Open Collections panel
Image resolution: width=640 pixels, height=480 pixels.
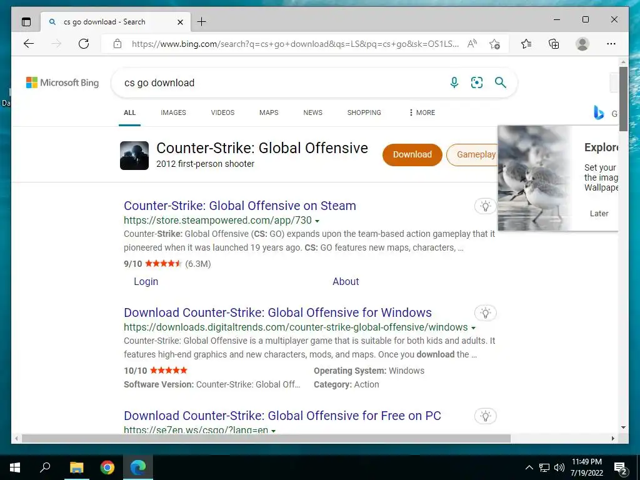[x=554, y=44]
